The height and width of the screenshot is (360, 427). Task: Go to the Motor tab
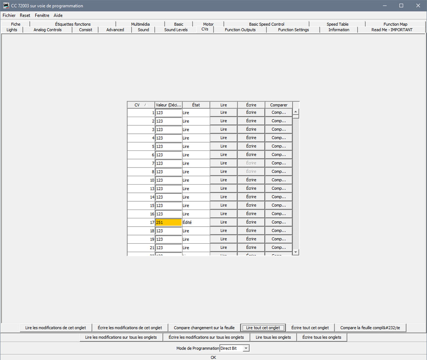tap(208, 24)
